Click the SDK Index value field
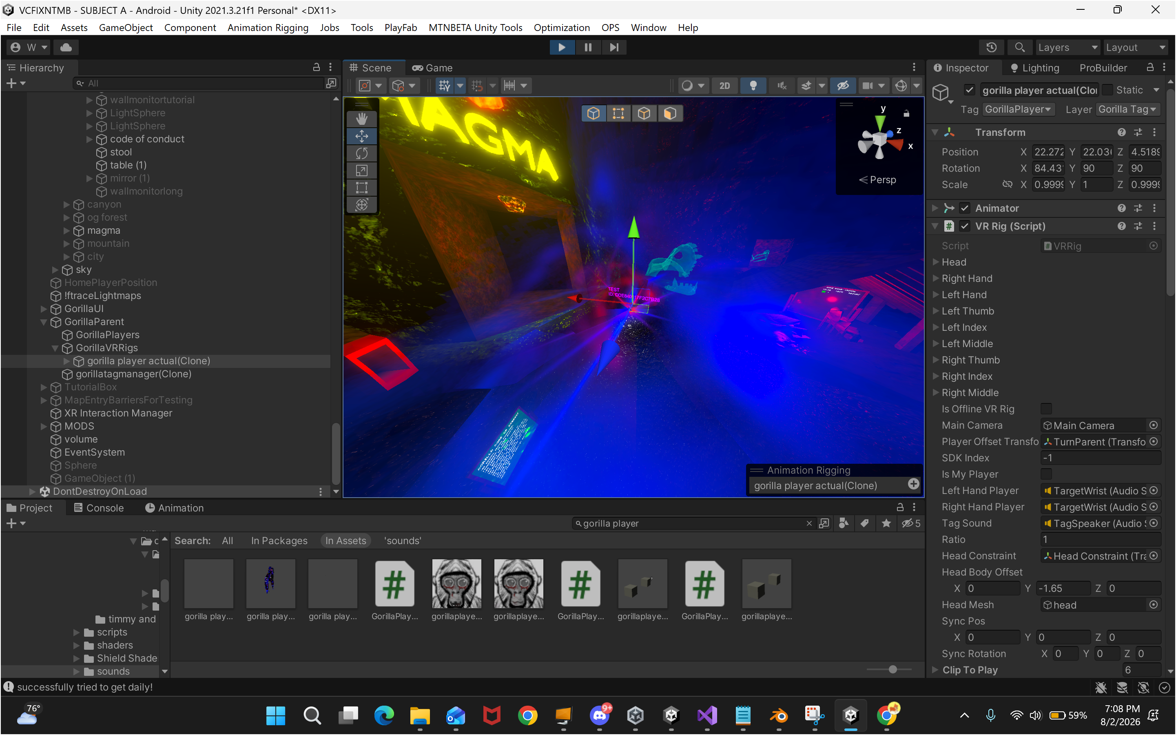 coord(1101,458)
